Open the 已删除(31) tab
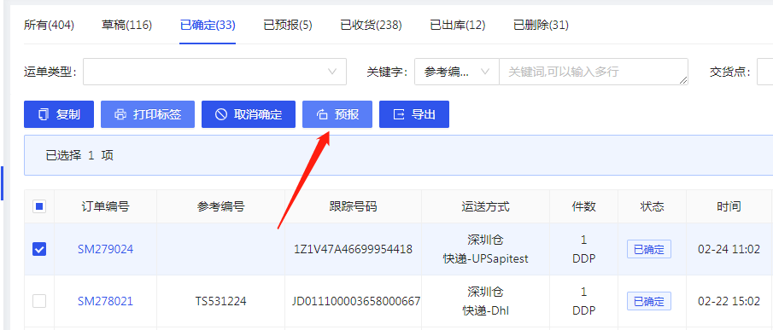This screenshot has width=773, height=330. click(x=541, y=25)
